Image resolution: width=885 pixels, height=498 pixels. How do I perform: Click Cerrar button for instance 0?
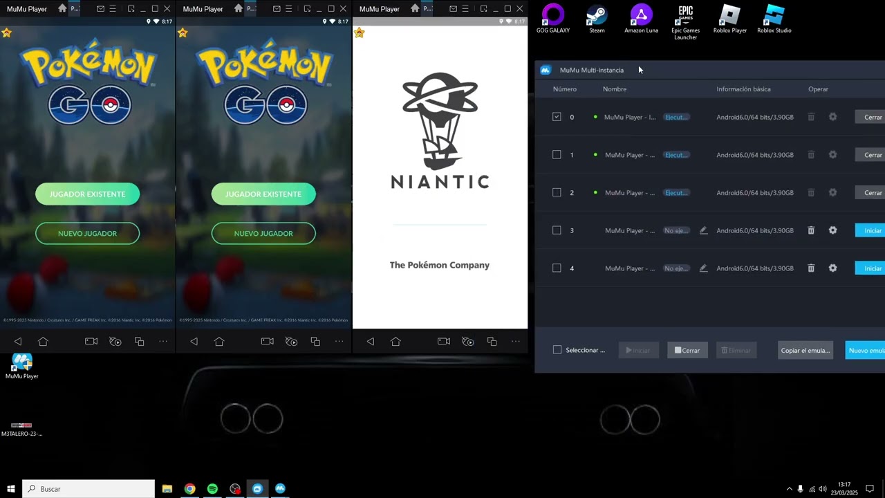(870, 117)
